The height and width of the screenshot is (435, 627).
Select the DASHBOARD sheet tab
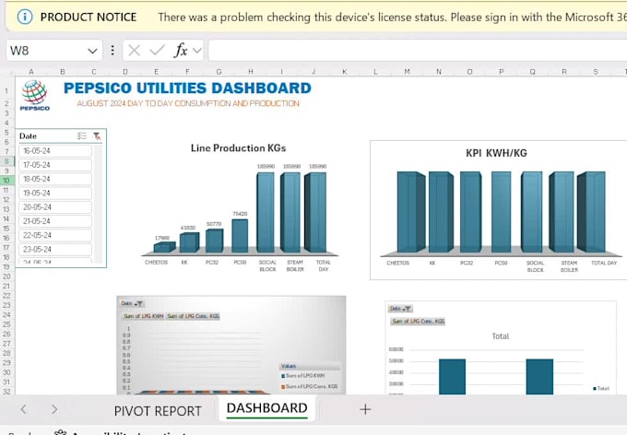(267, 408)
